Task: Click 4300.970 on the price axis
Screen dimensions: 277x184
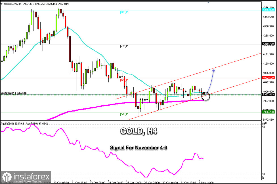Action: (x=268, y=26)
